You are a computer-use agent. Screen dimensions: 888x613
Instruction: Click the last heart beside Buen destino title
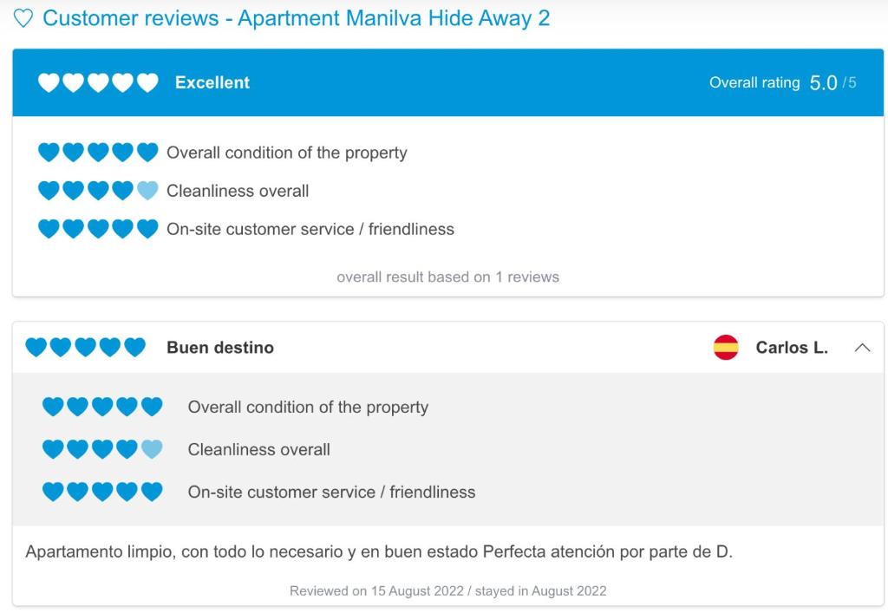134,347
